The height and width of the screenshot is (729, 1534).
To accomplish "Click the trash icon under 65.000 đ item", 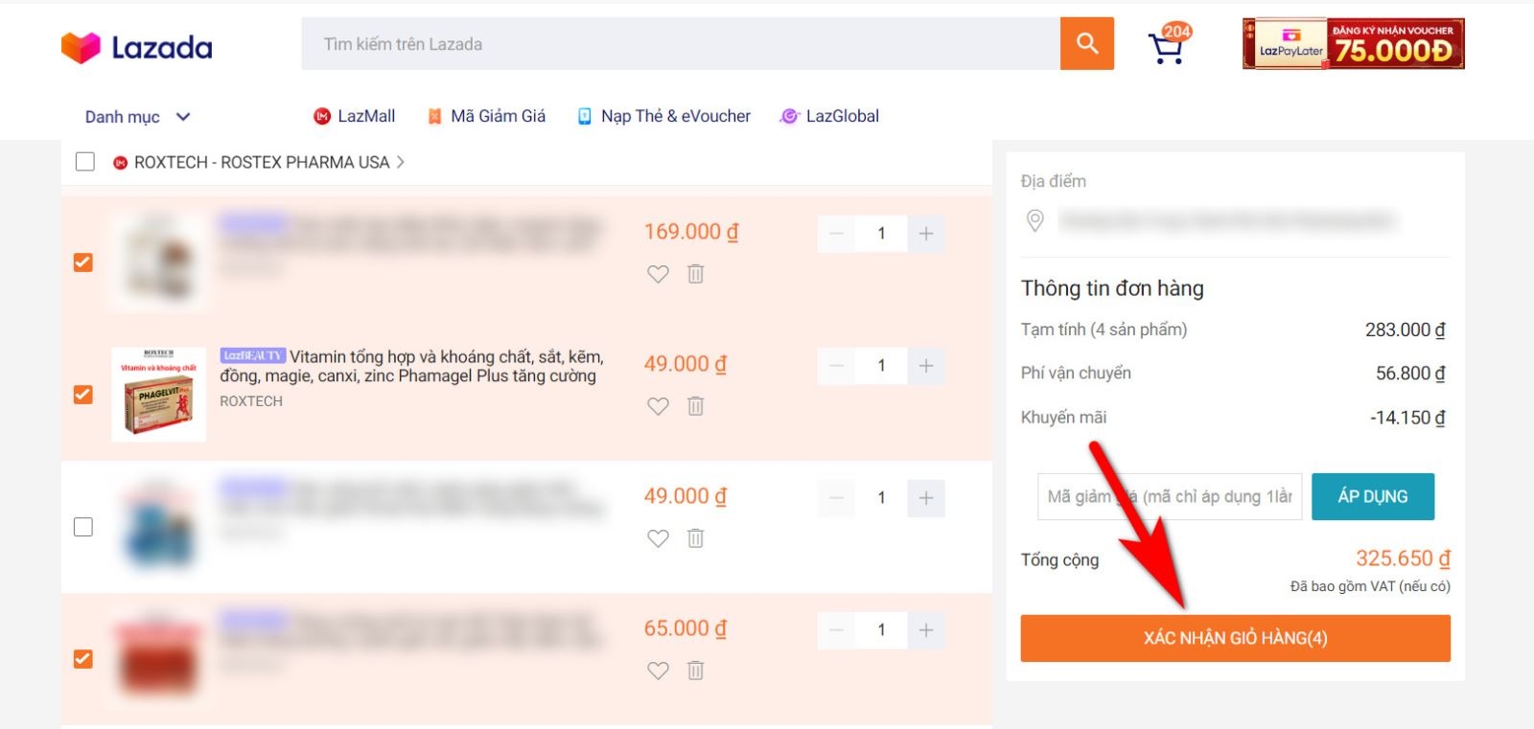I will [696, 671].
